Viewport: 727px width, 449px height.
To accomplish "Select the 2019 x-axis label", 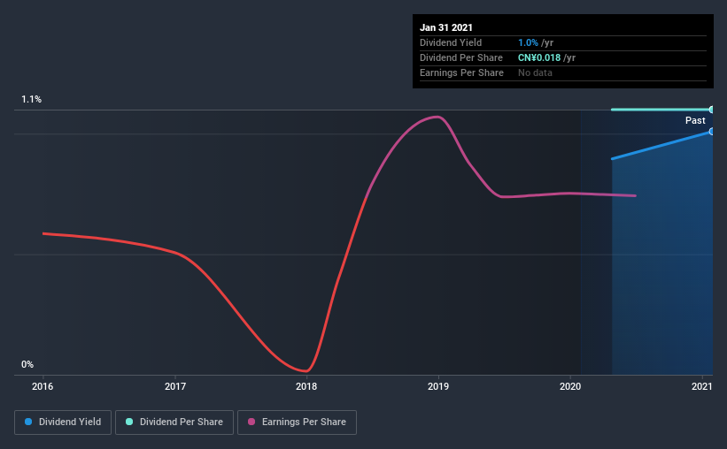I will pyautogui.click(x=438, y=386).
